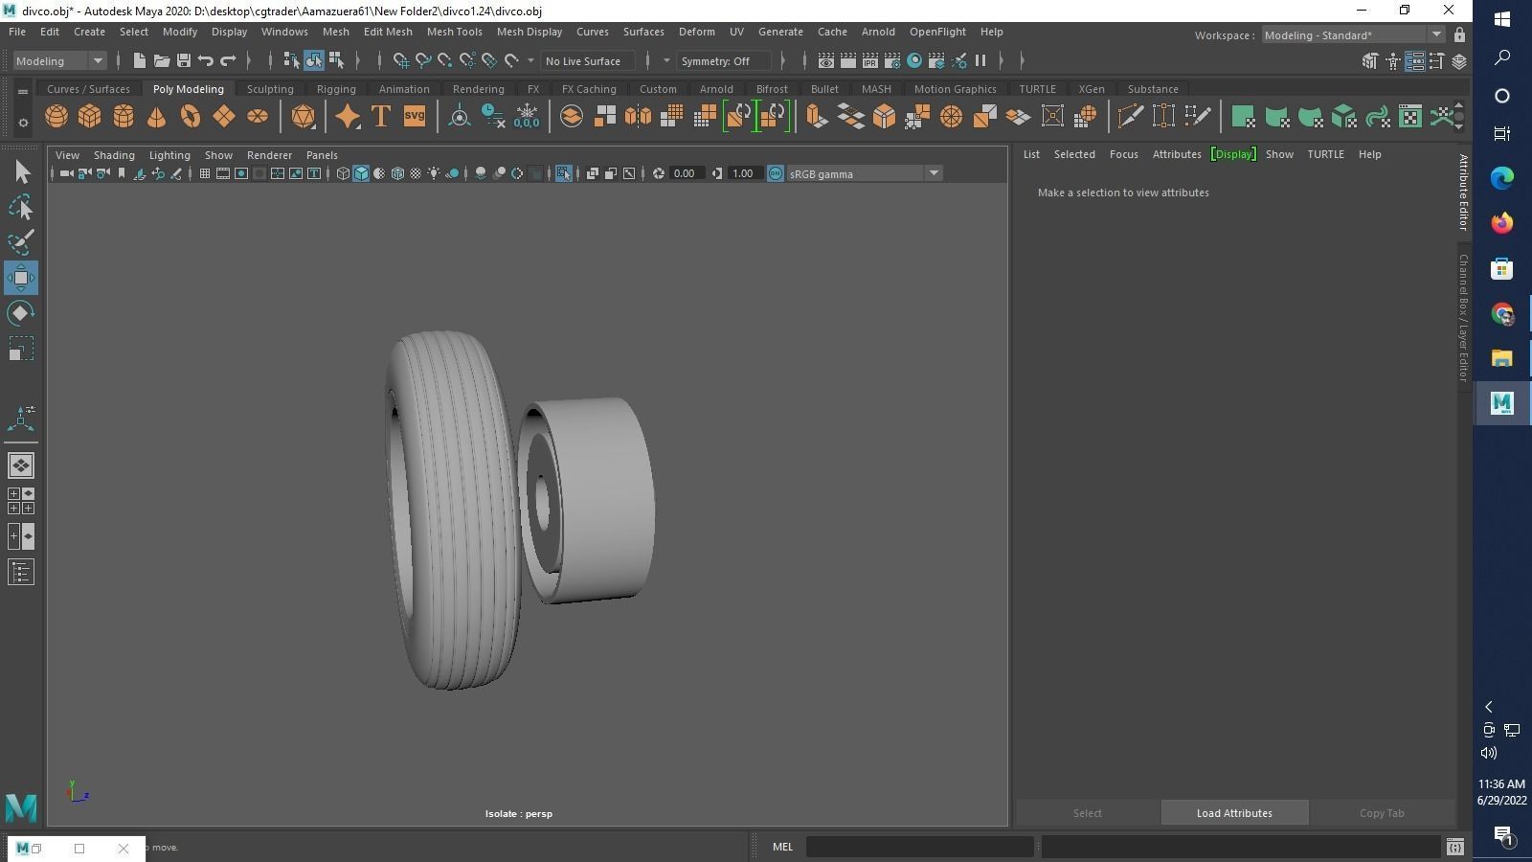This screenshot has height=862, width=1532.
Task: Open the No Live Surface dropdown
Action: (x=588, y=61)
